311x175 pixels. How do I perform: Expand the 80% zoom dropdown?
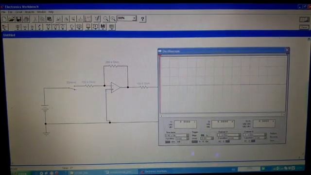tap(134, 18)
